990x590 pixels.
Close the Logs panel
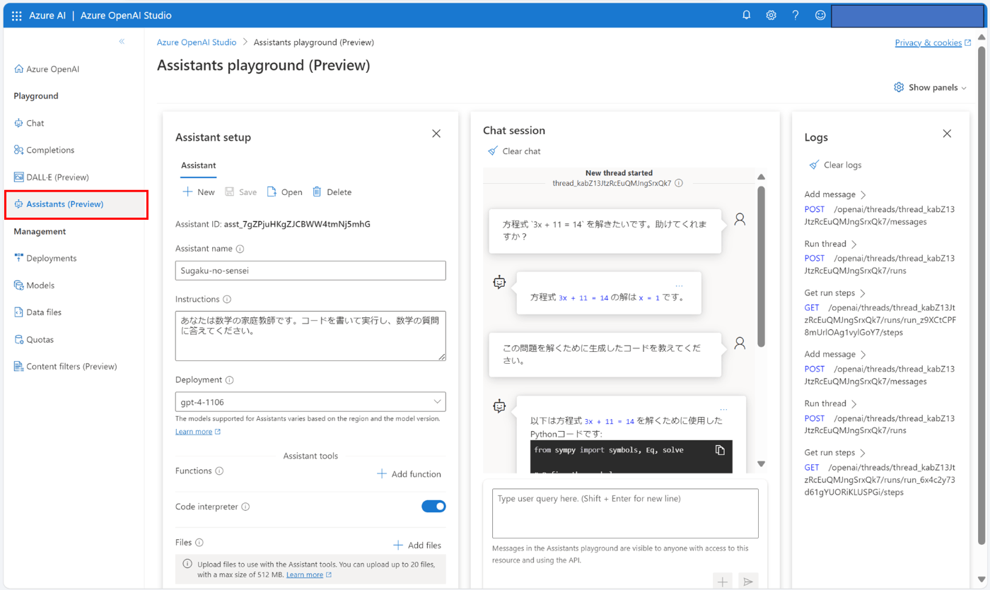pos(947,134)
